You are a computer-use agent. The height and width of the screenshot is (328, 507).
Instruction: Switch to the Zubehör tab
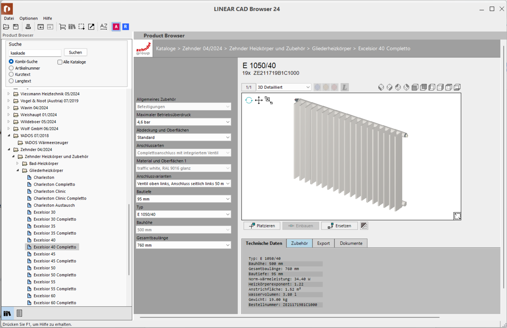299,243
